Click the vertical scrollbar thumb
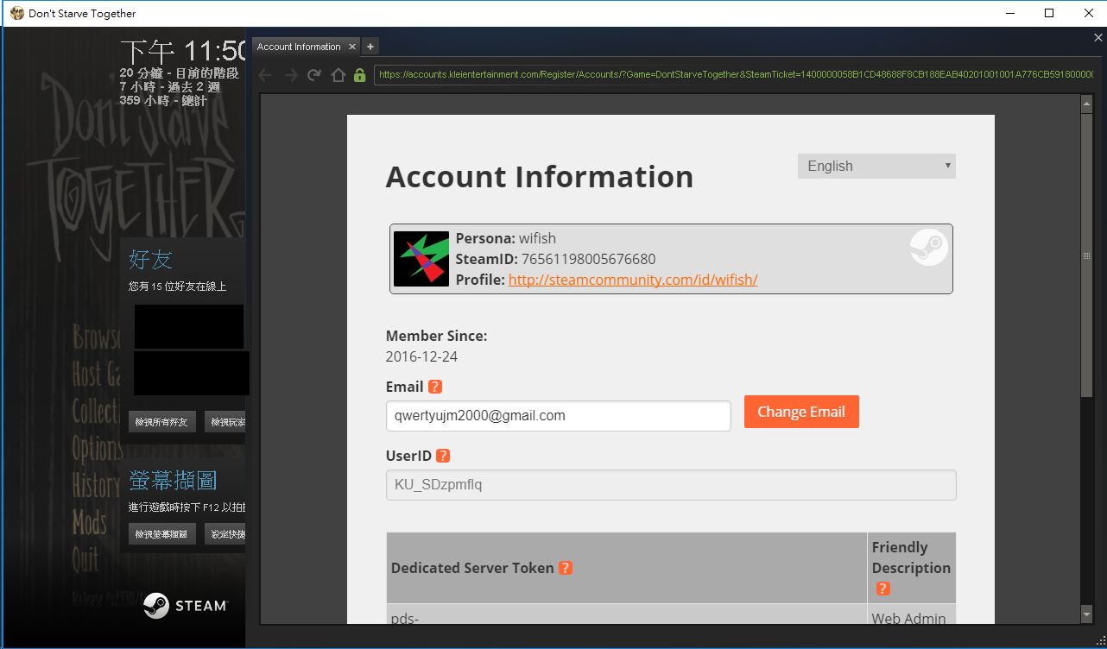Viewport: 1107px width, 649px height. pyautogui.click(x=1087, y=255)
